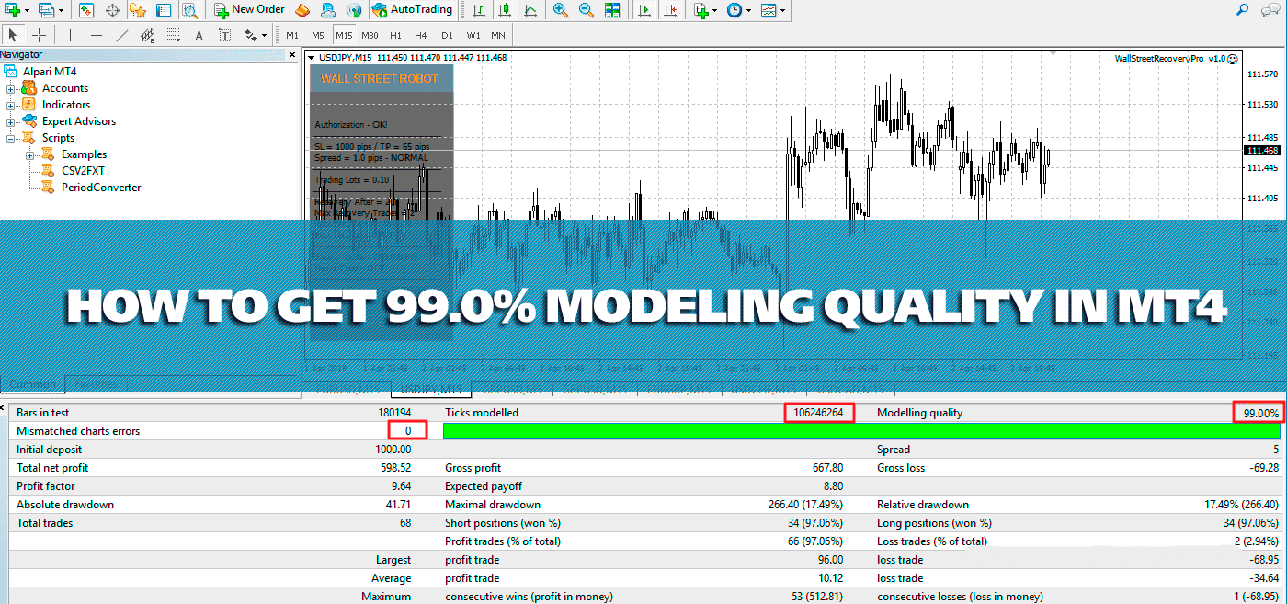Screen dimensions: 1287x604
Task: Zoom in on the chart
Action: pyautogui.click(x=559, y=10)
